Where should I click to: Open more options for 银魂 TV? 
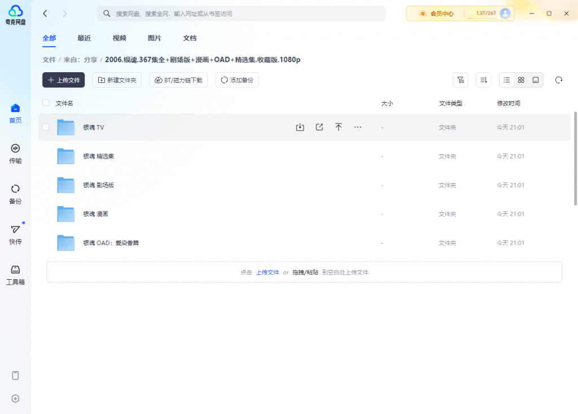357,127
